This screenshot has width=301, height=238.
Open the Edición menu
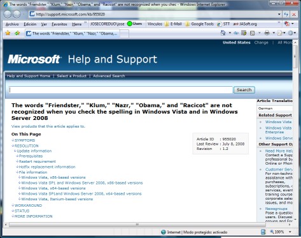click(30, 24)
